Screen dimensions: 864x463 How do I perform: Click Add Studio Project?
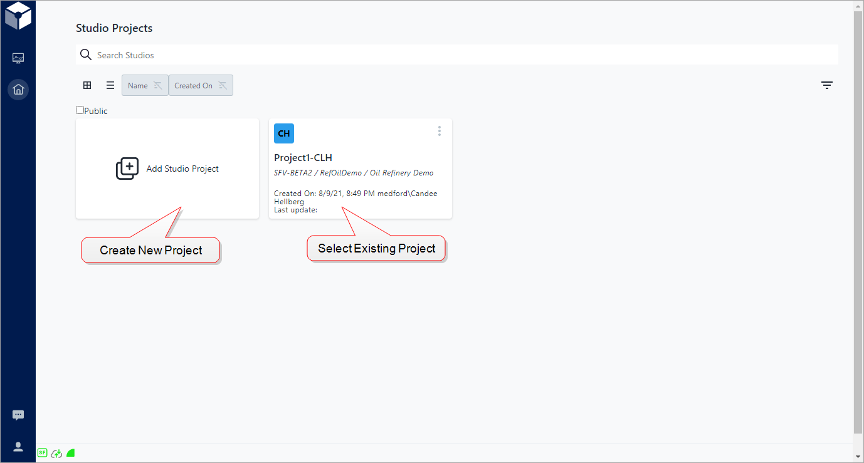pos(167,169)
